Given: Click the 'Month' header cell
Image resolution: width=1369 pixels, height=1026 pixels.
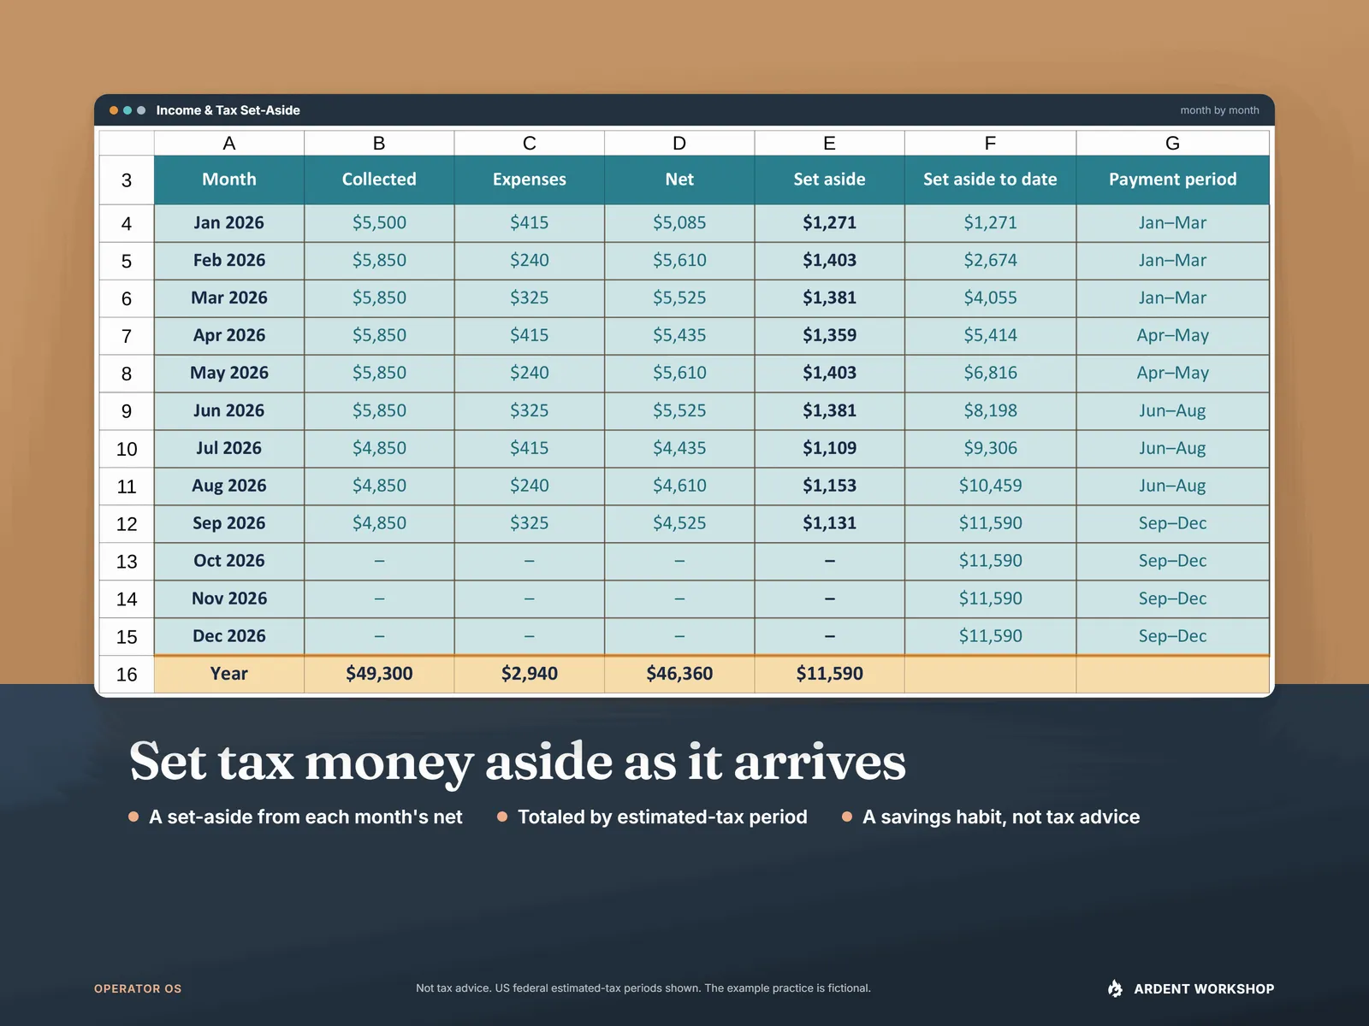Looking at the screenshot, I should pyautogui.click(x=229, y=180).
